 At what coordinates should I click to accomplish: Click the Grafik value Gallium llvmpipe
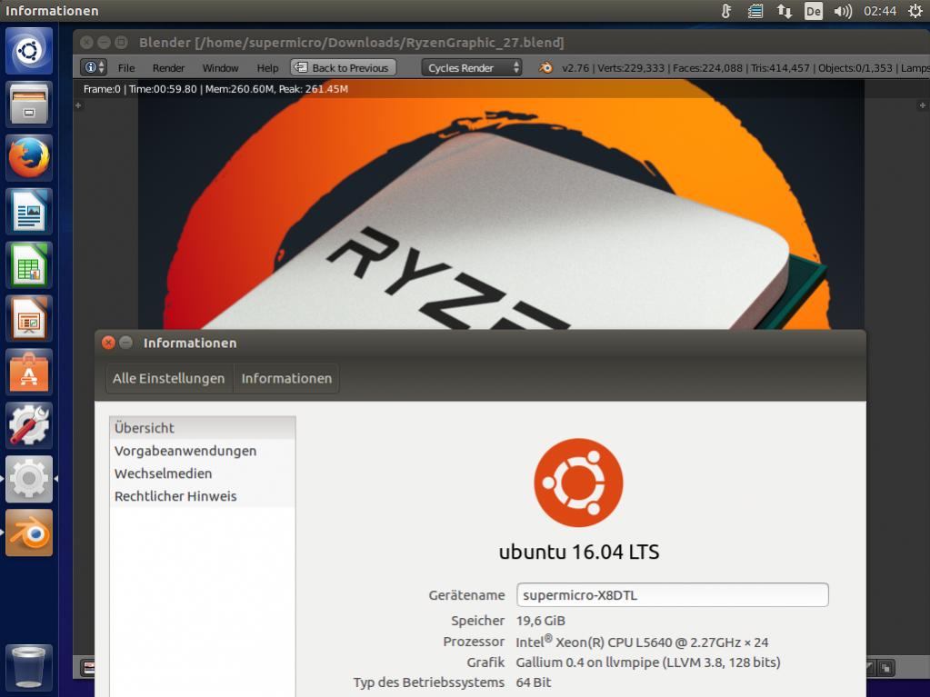[647, 662]
